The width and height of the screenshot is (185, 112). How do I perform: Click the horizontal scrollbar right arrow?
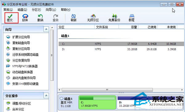click(x=182, y=90)
